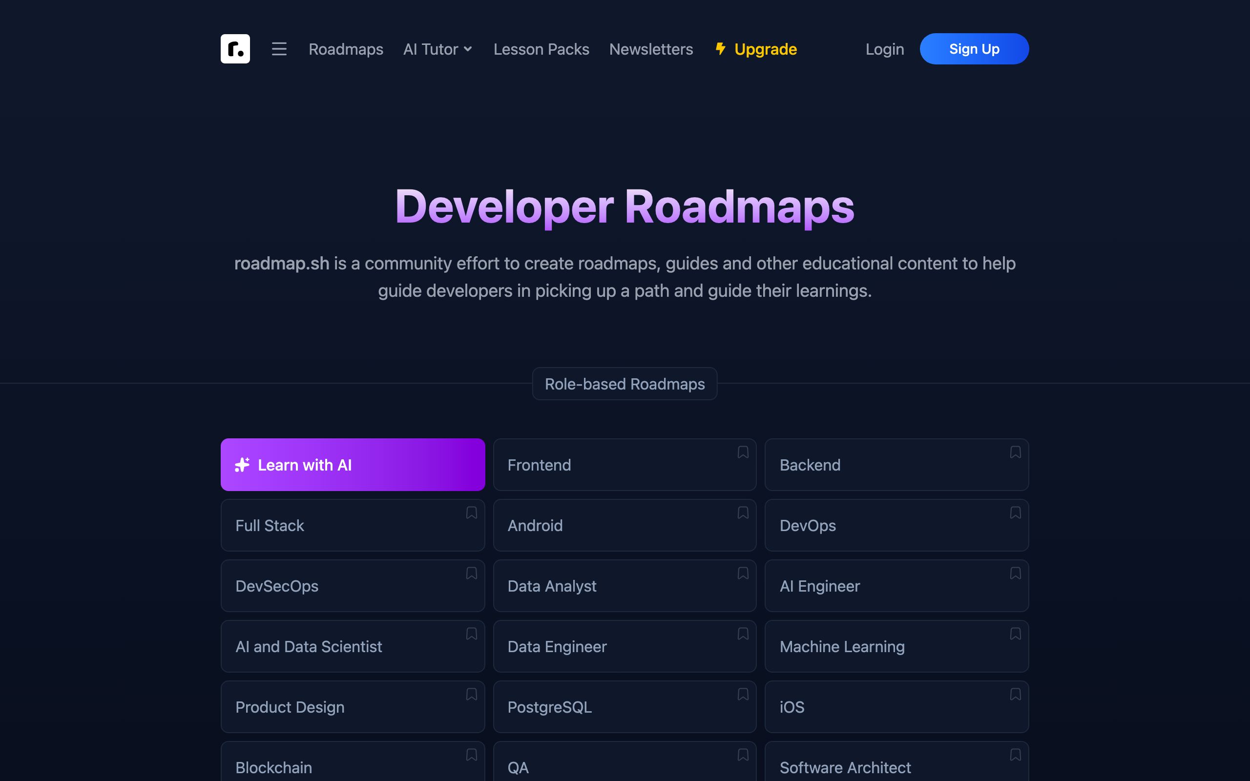Click the Login link

tap(884, 49)
